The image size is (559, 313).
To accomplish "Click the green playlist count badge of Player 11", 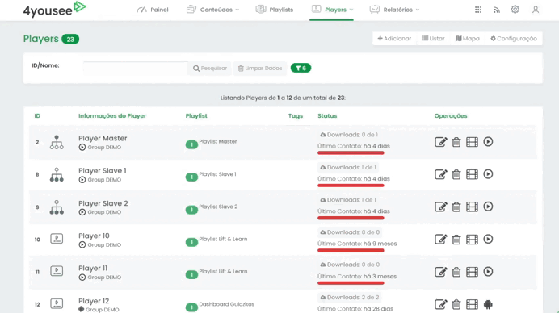I will [191, 274].
